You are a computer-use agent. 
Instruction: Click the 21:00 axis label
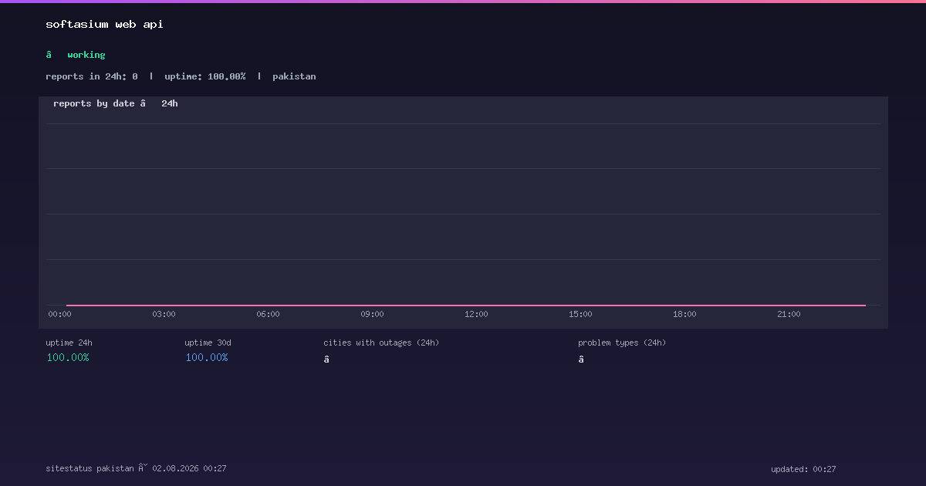[x=789, y=314]
